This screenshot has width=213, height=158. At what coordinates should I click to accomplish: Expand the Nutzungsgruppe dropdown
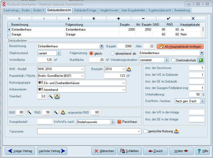click(x=124, y=83)
